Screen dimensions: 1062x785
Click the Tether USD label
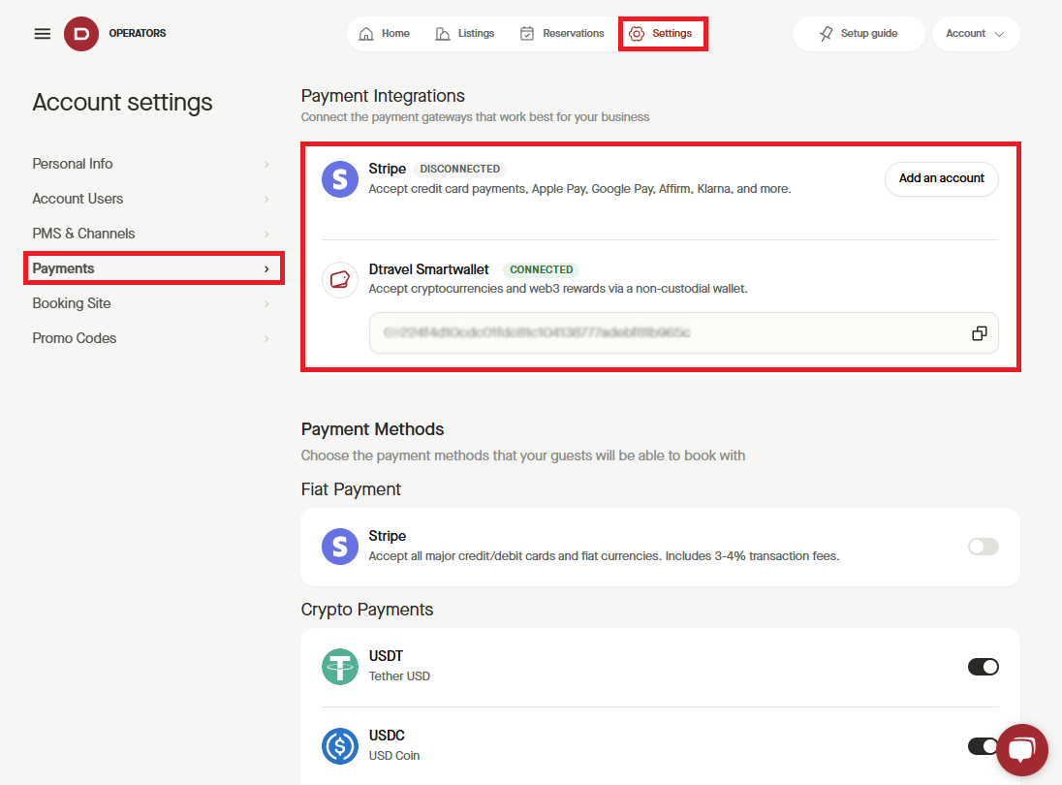[399, 675]
